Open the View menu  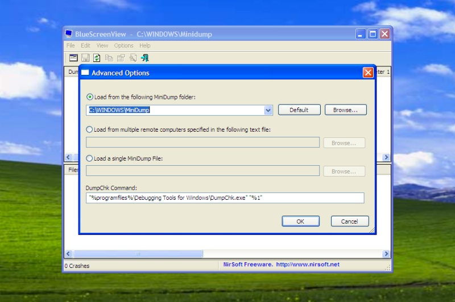pyautogui.click(x=102, y=45)
